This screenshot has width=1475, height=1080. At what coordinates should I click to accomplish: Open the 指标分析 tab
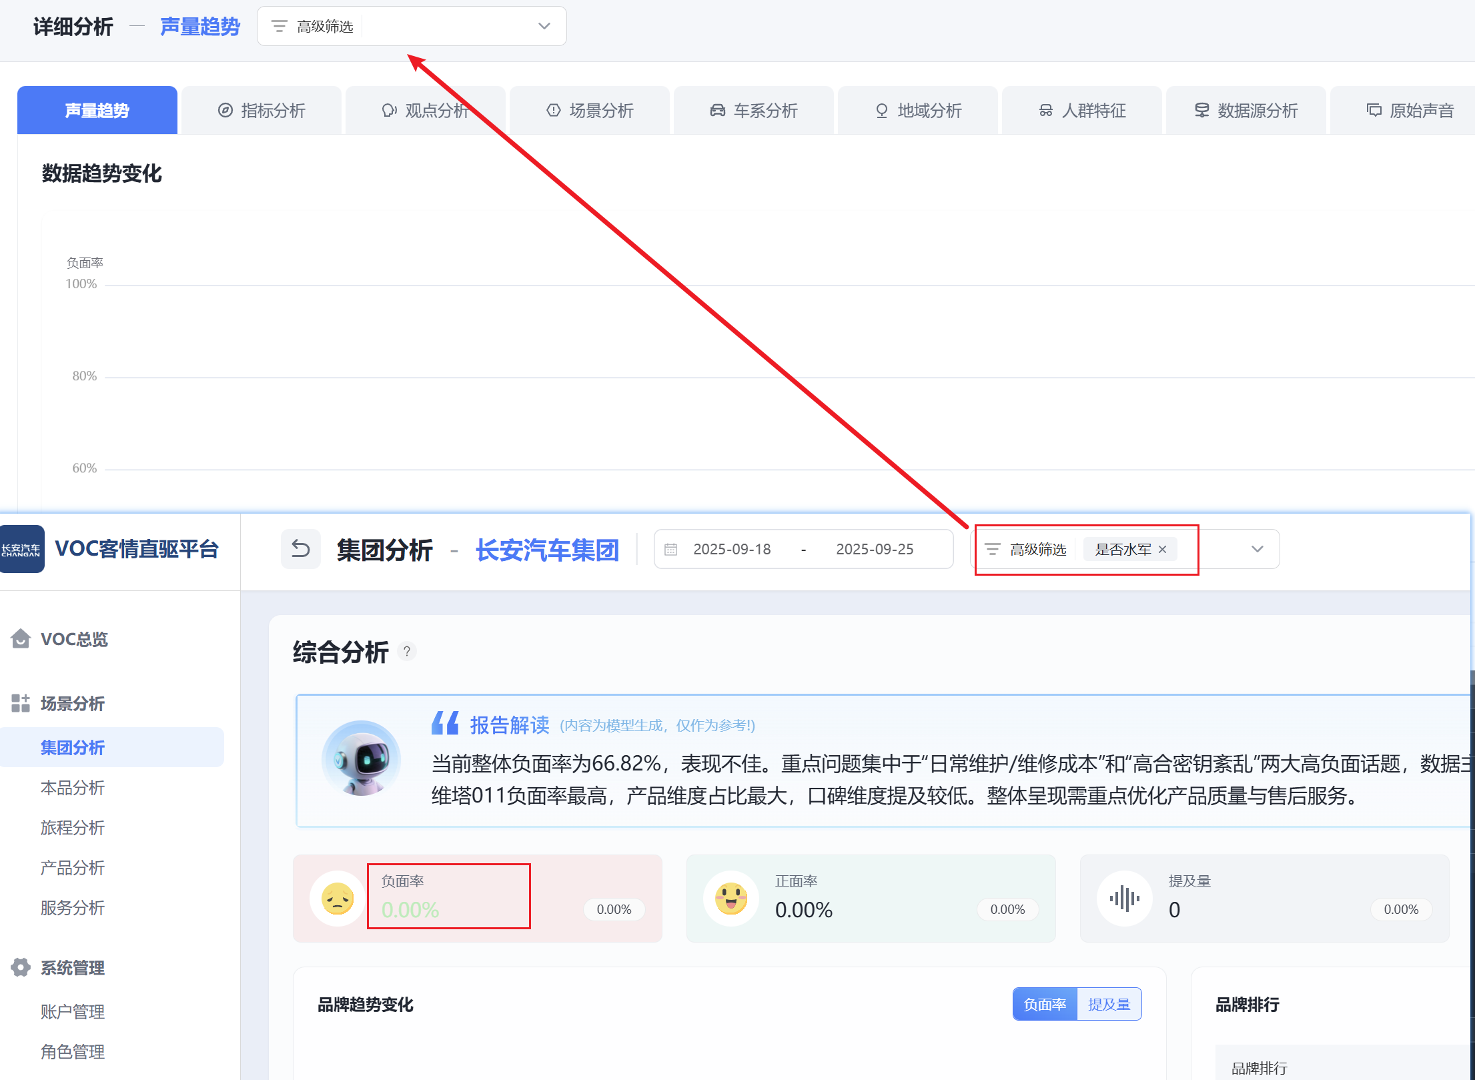(x=262, y=111)
